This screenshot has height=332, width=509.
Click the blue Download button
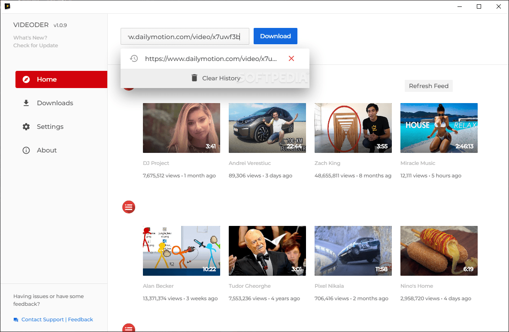(x=275, y=36)
